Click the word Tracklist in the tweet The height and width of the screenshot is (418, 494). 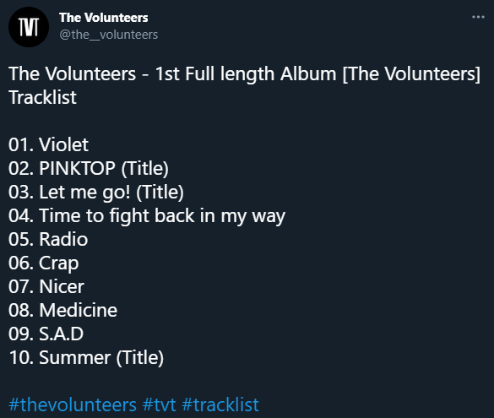pos(42,97)
